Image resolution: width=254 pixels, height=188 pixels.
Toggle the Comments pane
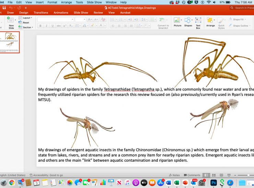tap(192, 175)
